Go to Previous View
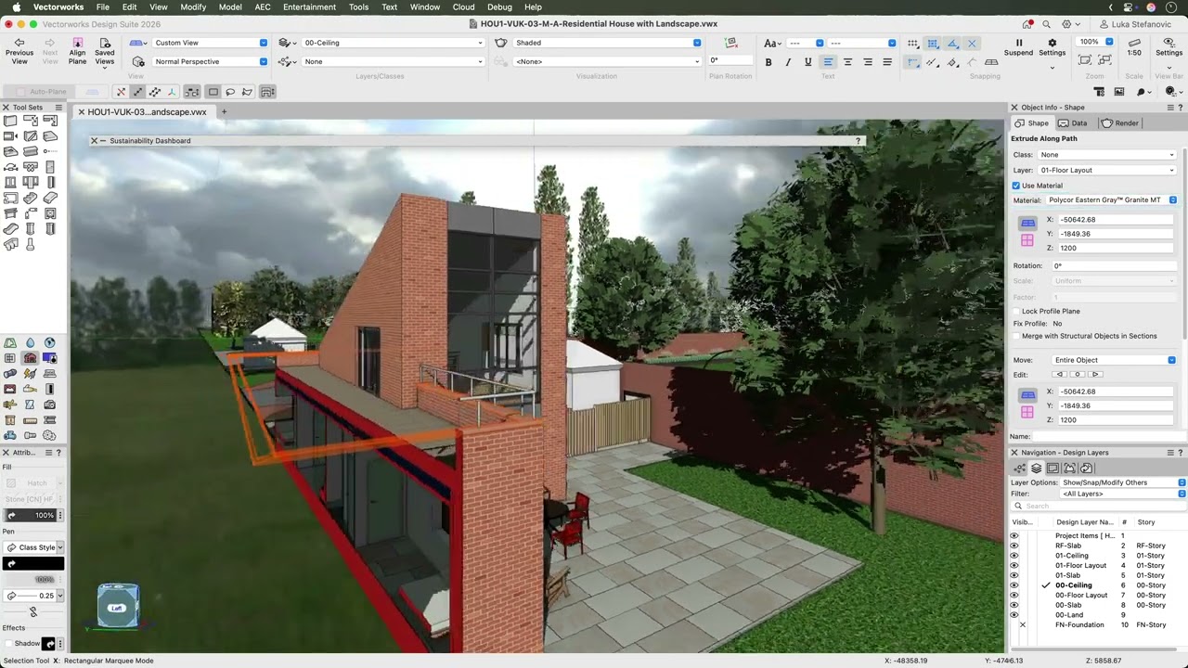The image size is (1188, 668). point(19,51)
